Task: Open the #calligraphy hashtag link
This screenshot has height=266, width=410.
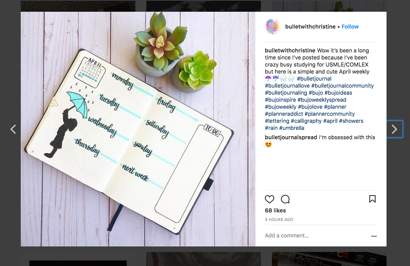Action: tap(306, 121)
